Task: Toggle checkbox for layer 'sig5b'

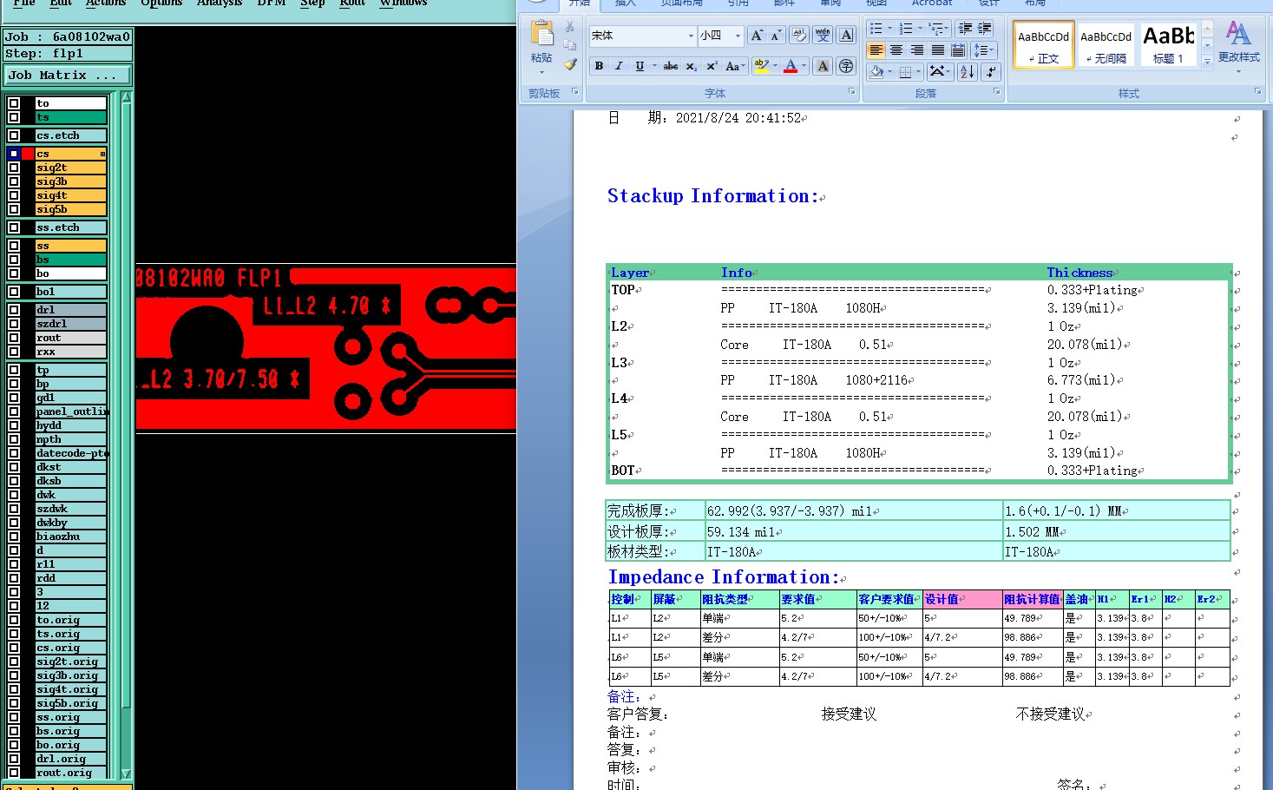Action: point(14,209)
